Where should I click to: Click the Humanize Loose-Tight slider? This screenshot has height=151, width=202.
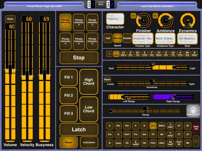point(152,84)
